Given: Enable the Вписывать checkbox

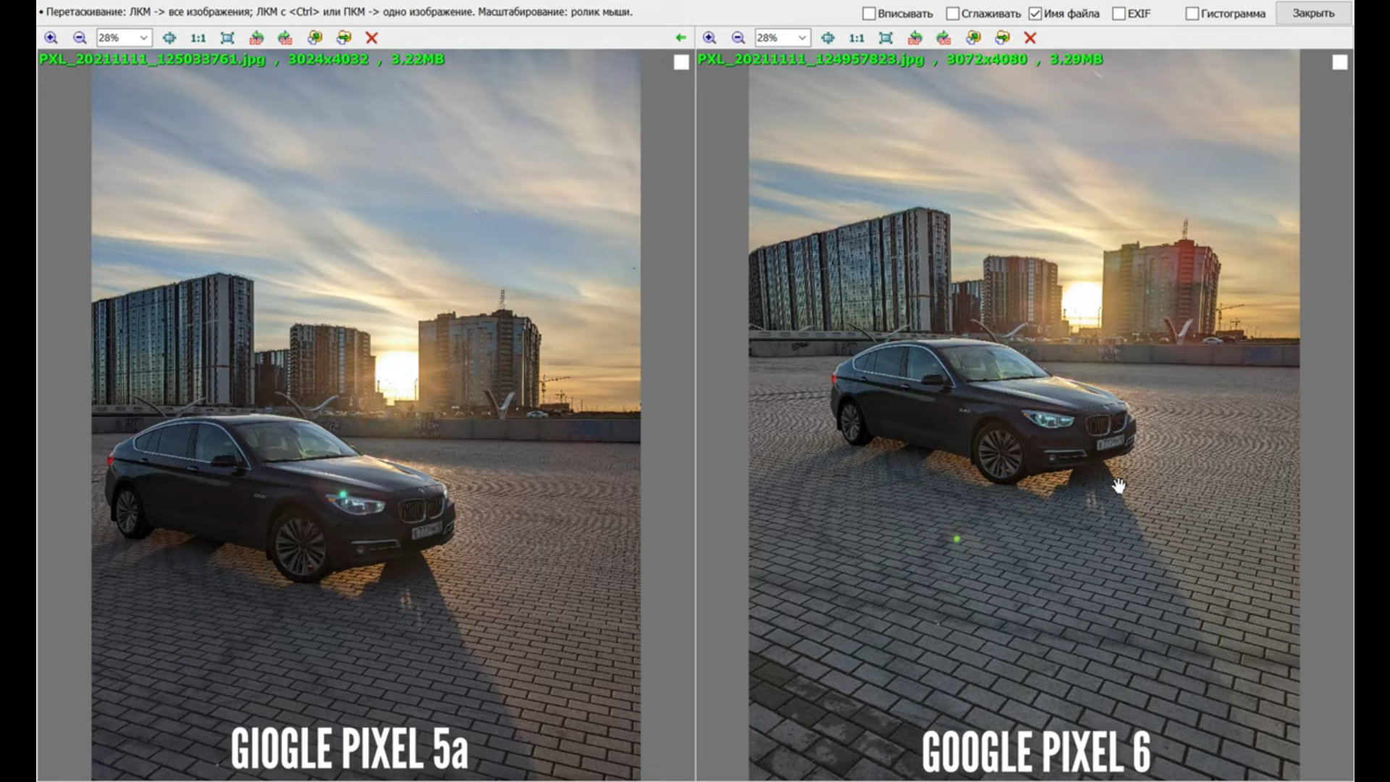Looking at the screenshot, I should pos(869,14).
